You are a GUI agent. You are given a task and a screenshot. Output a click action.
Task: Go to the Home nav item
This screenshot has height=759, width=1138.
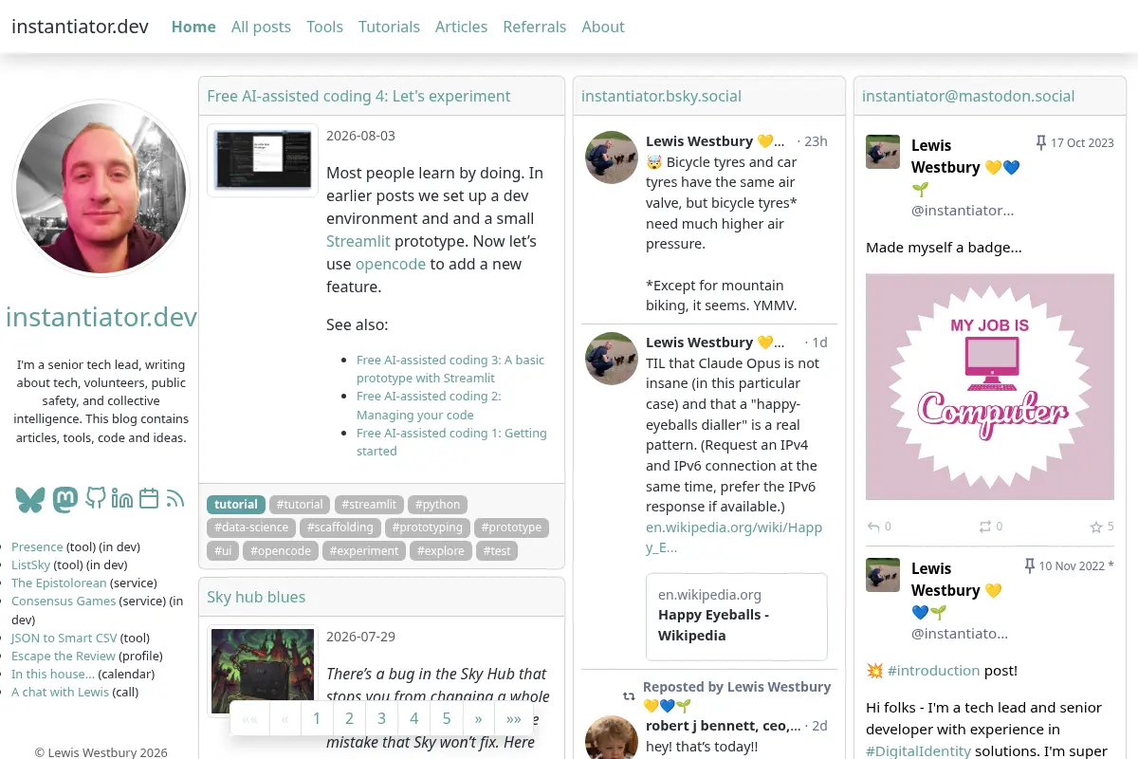click(193, 27)
